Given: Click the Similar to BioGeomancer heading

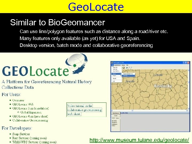Looking at the screenshot, I should [x=58, y=22].
